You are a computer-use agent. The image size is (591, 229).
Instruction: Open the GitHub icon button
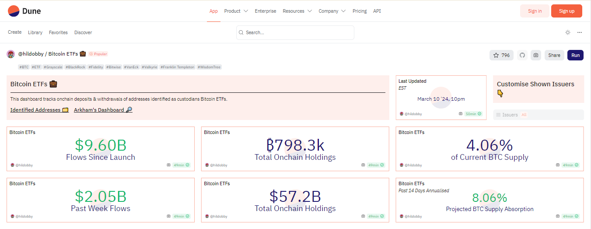tap(522, 55)
